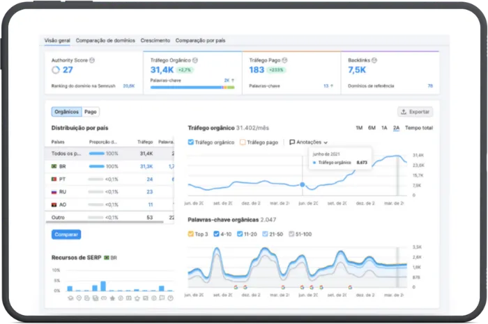Switch to the Pago view
Viewport: 488px width, 324px height.
pyautogui.click(x=91, y=112)
